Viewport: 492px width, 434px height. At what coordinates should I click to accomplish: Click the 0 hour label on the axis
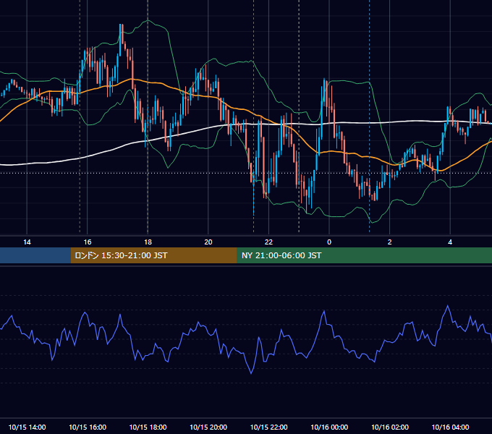point(329,242)
